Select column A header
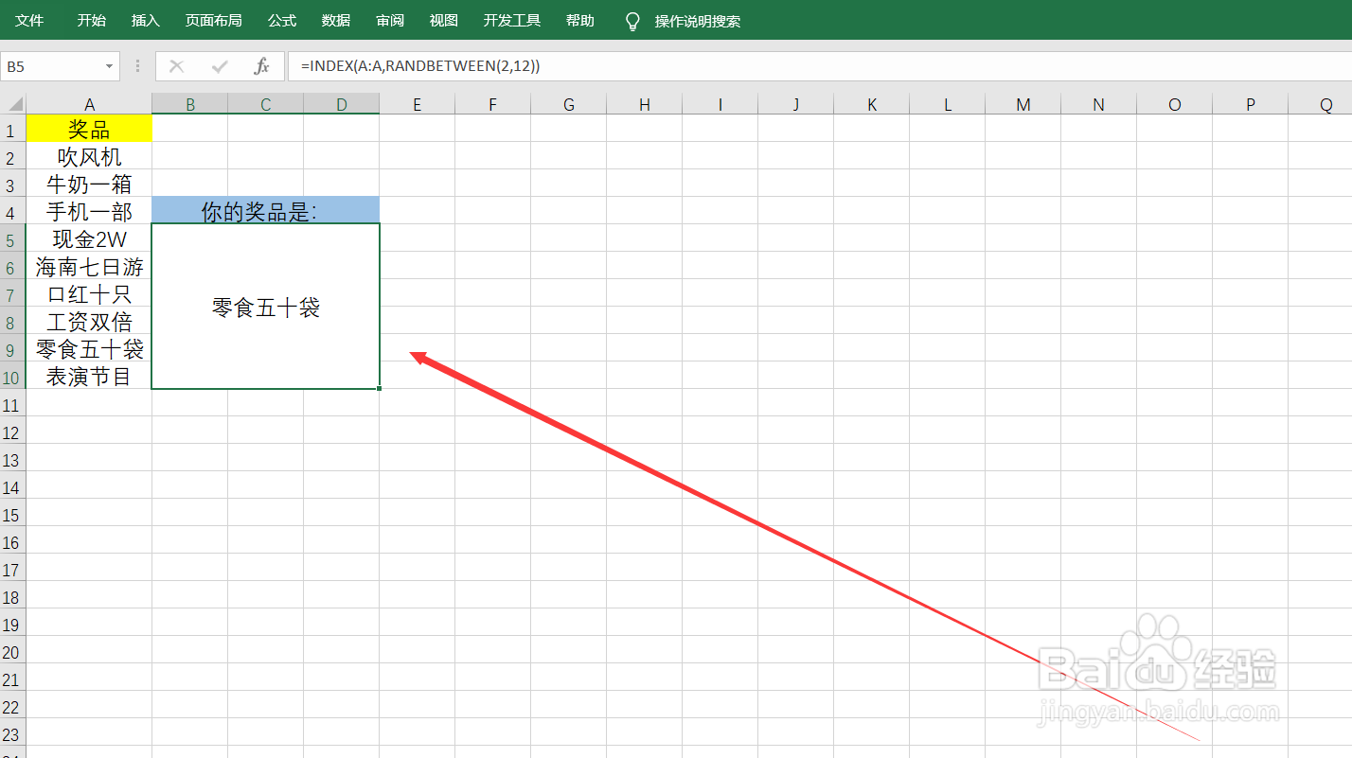Viewport: 1352px width, 758px height. 89,104
